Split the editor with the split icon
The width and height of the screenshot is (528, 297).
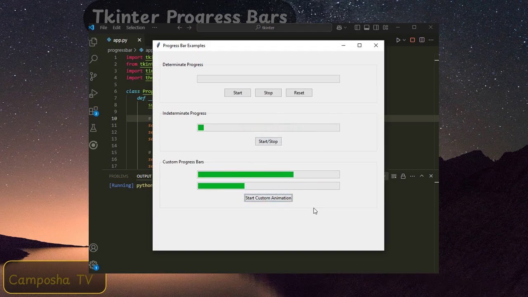coord(422,40)
